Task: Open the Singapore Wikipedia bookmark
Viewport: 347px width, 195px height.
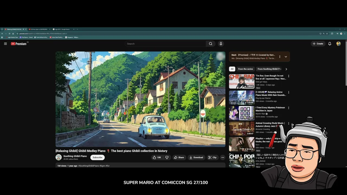Action: pos(72,37)
